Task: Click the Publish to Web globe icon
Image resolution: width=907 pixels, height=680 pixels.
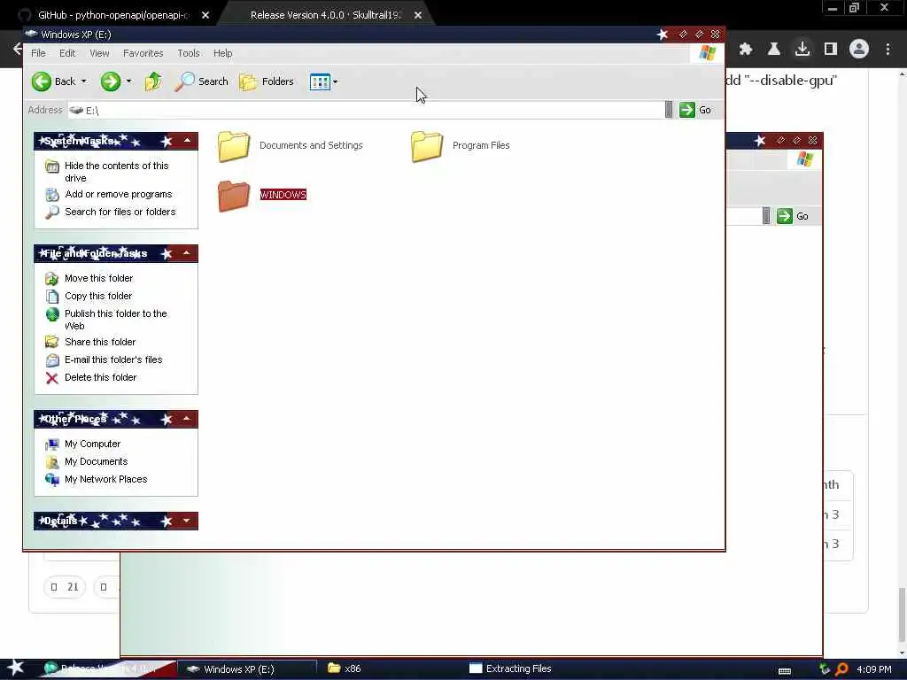Action: click(x=52, y=314)
